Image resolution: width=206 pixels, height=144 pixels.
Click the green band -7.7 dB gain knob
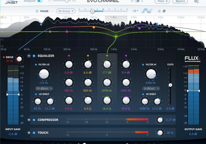pos(107,64)
